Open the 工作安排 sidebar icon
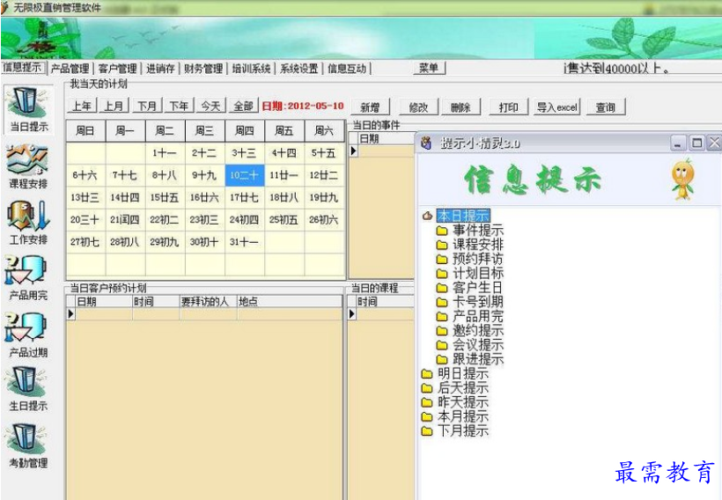This screenshot has width=722, height=500. point(27,224)
